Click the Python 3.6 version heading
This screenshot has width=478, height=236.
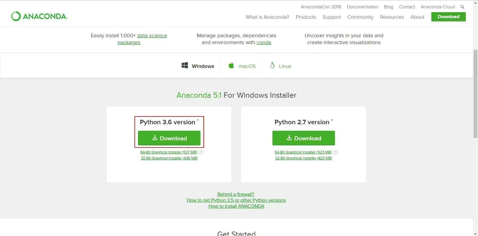tap(169, 122)
